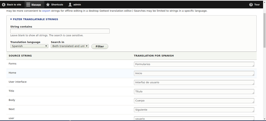266x121 pixels.
Task: Click the Tour question mark icon
Action: pos(251,5)
